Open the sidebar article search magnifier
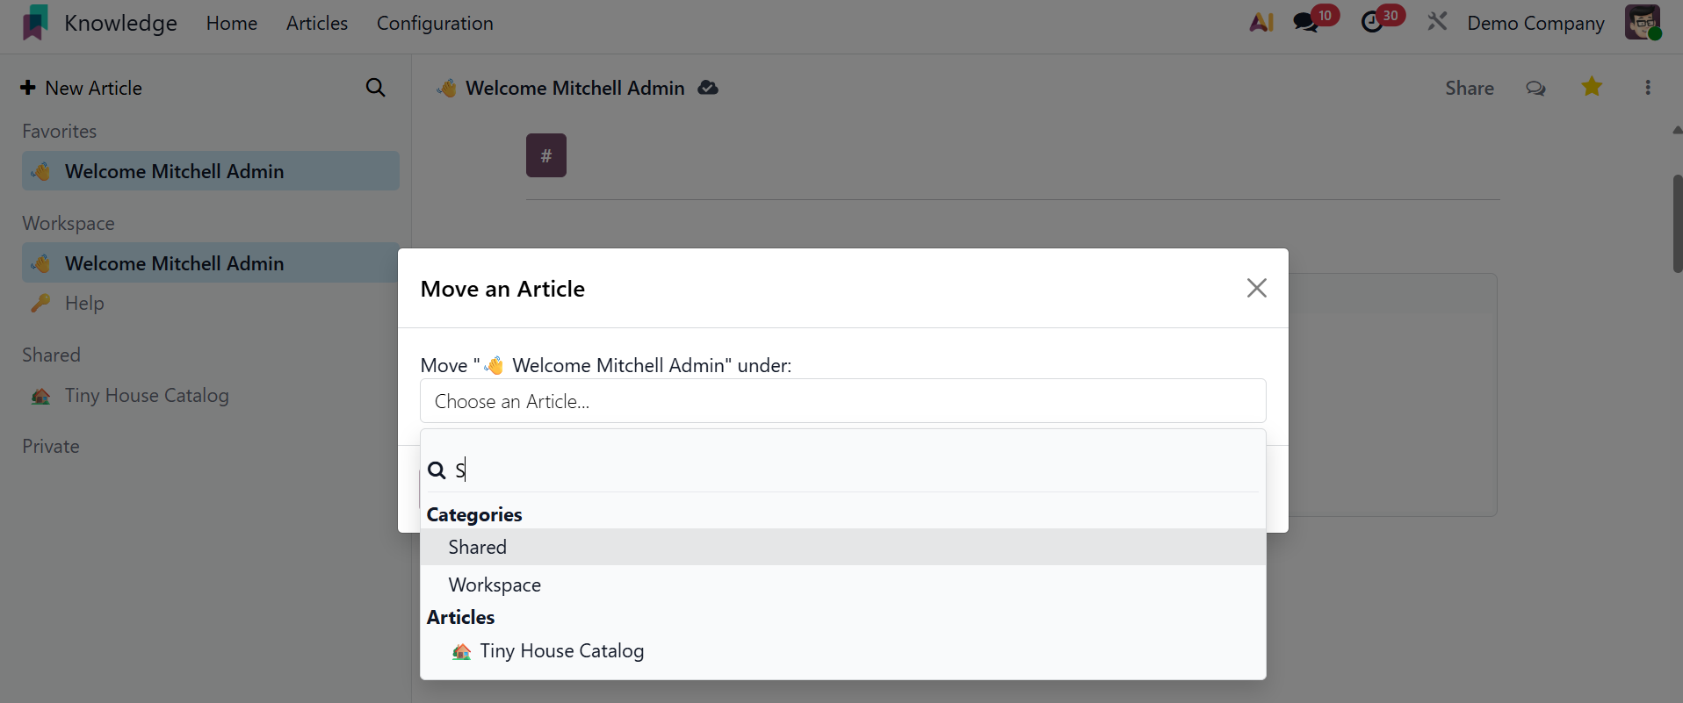The width and height of the screenshot is (1683, 703). click(x=375, y=88)
